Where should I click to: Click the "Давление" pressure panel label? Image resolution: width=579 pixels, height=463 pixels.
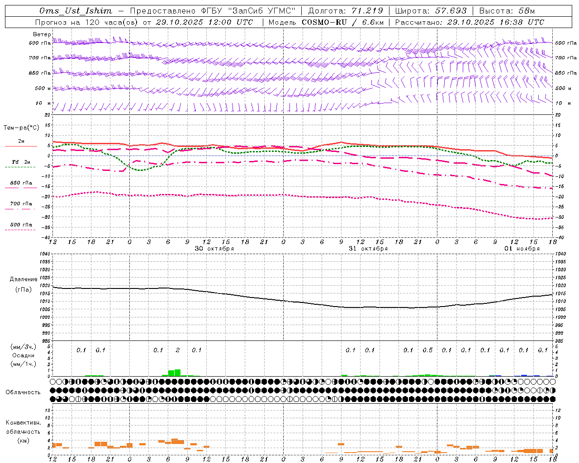click(24, 279)
